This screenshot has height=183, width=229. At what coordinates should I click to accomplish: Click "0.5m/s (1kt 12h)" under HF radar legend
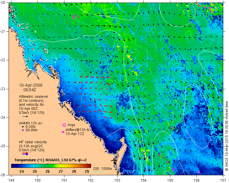pyautogui.click(x=31, y=150)
